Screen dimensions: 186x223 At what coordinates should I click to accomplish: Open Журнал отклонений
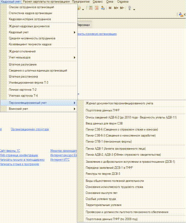pyautogui.click(x=39, y=51)
